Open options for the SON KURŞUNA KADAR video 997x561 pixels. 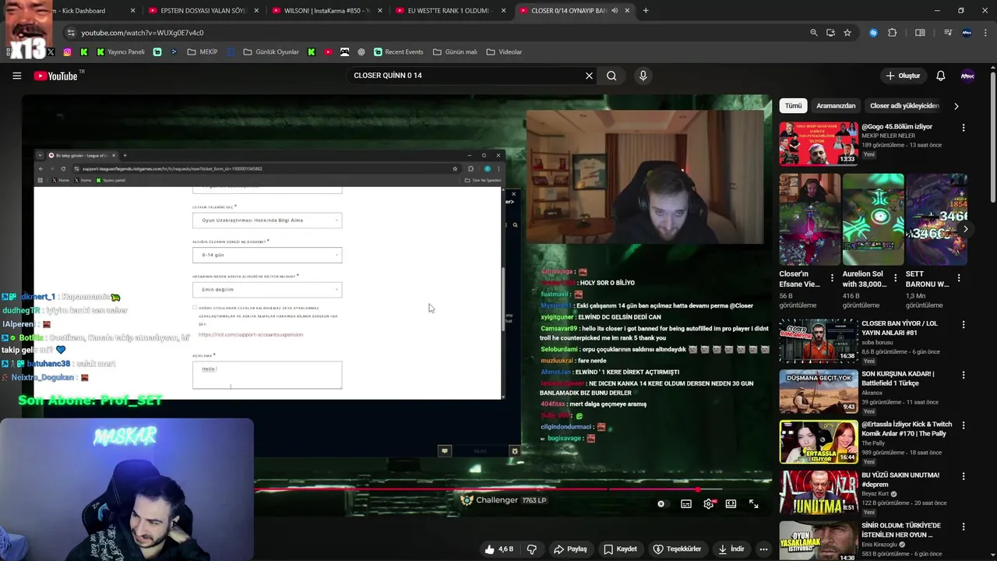point(964,375)
